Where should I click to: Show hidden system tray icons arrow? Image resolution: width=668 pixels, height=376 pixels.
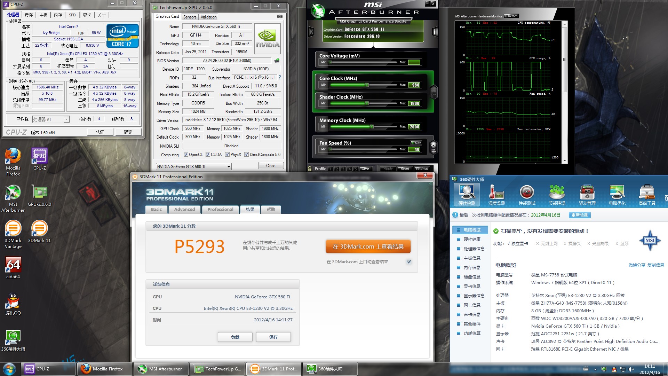pyautogui.click(x=595, y=369)
